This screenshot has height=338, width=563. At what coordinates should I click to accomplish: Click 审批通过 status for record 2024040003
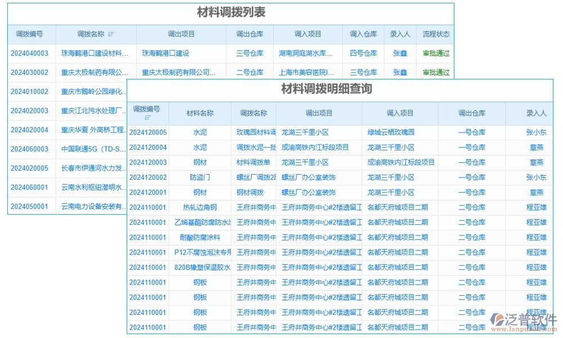[x=436, y=53]
